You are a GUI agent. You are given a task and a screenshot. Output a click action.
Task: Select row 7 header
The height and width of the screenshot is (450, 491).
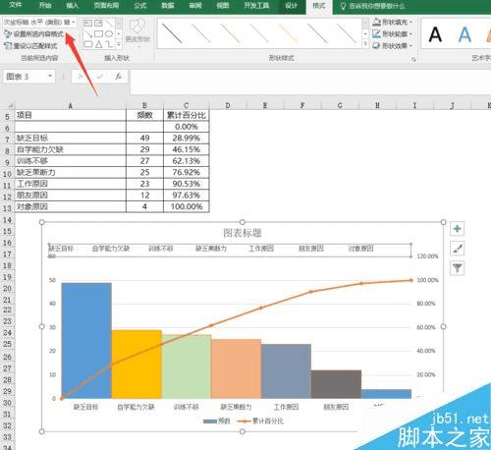coord(7,139)
